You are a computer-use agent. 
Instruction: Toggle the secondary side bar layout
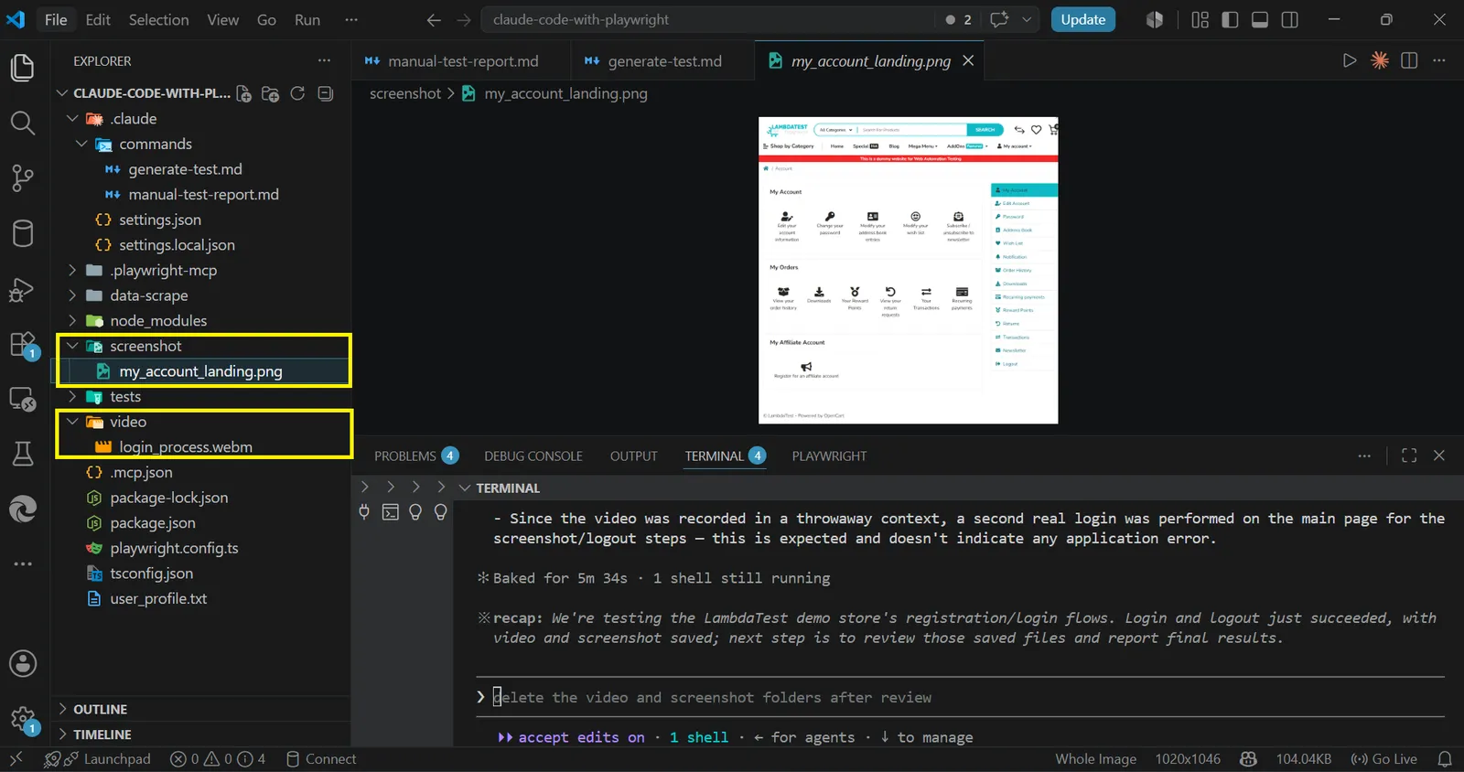pyautogui.click(x=1290, y=20)
